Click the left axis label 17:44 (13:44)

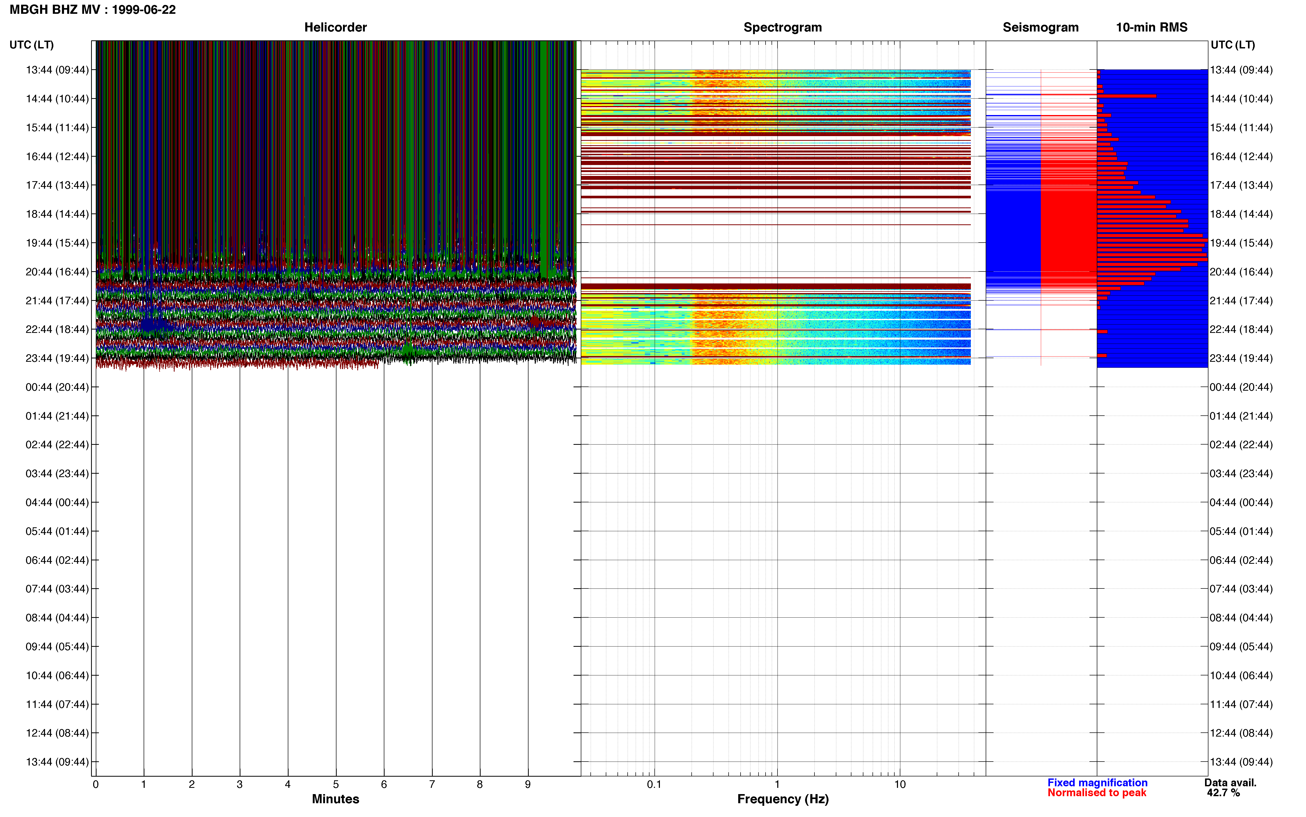(57, 185)
